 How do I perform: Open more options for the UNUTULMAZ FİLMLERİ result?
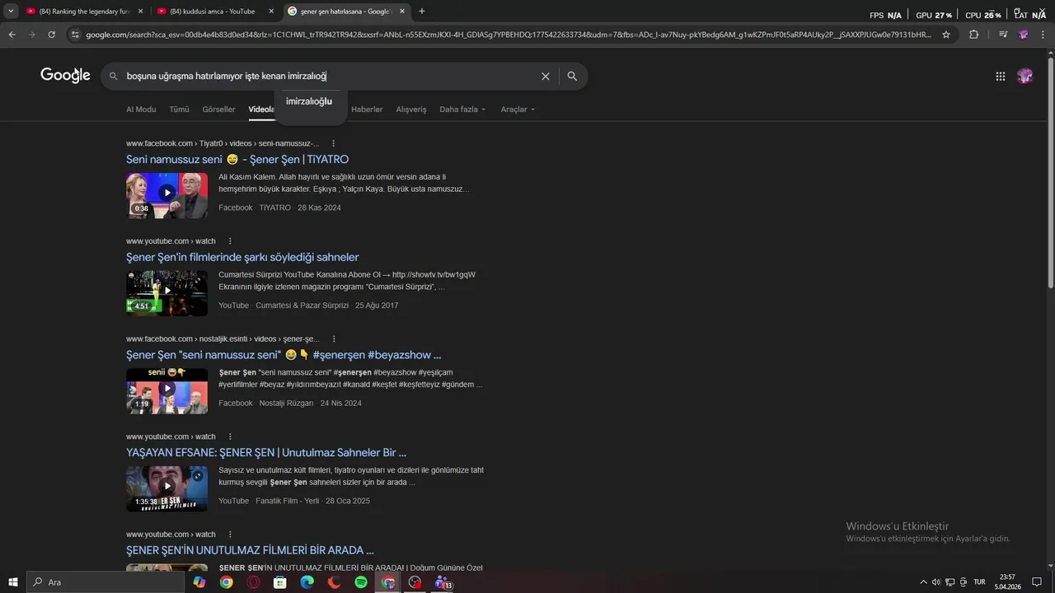(230, 535)
